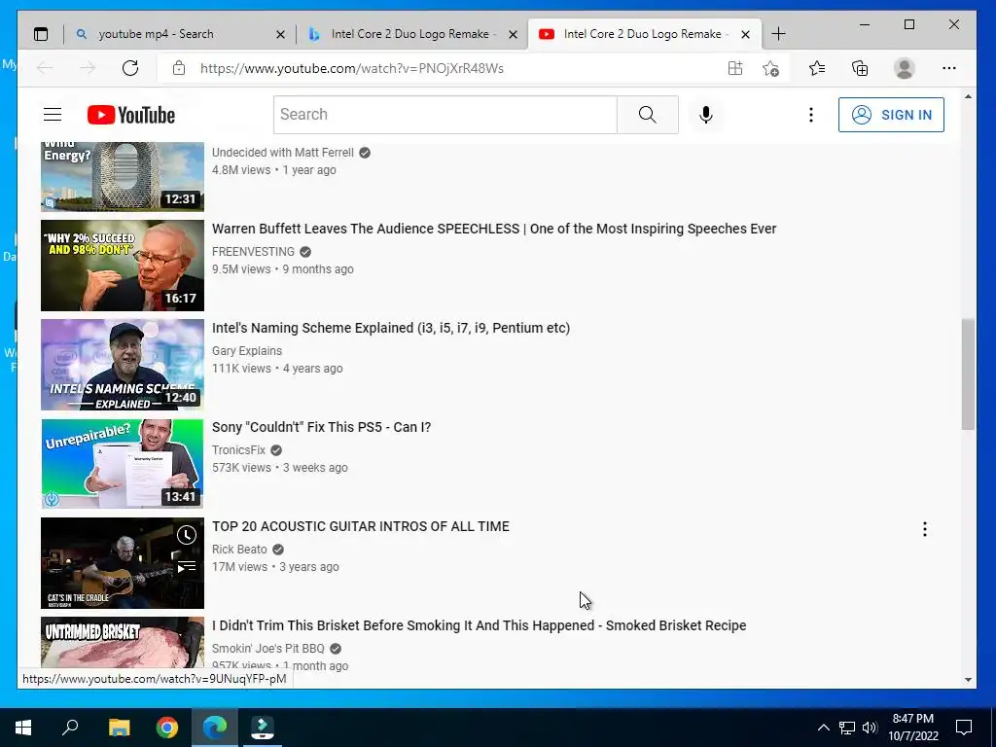The height and width of the screenshot is (747, 996).
Task: Refresh the page in Edge
Action: (130, 68)
